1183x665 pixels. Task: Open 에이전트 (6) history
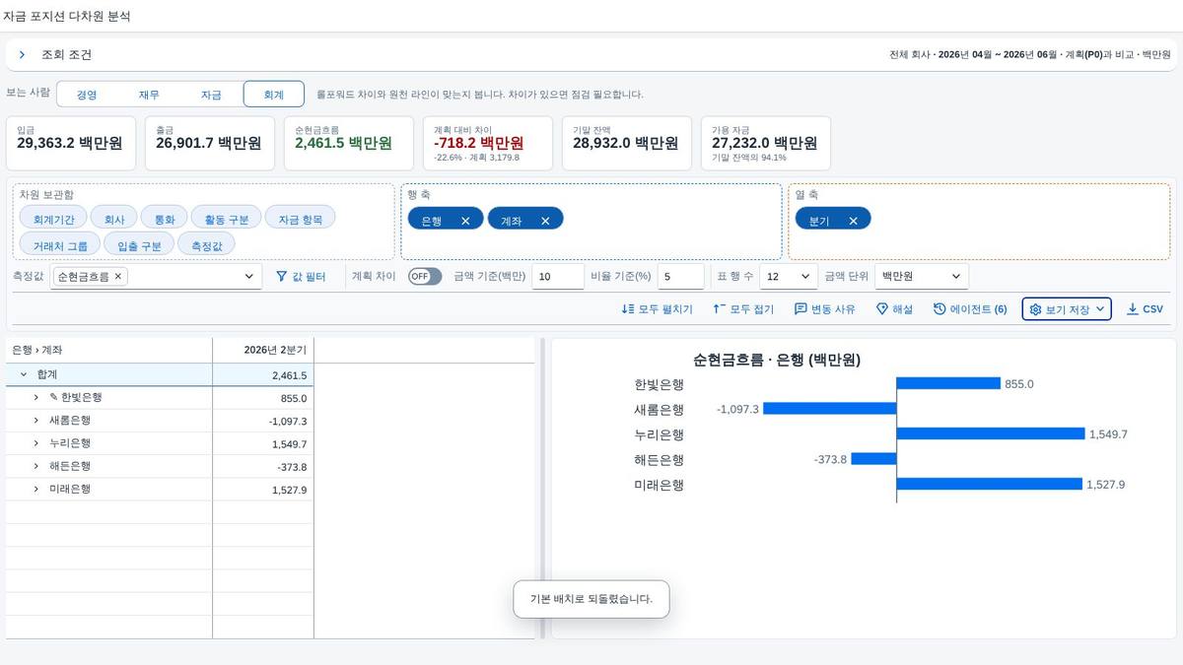(970, 309)
